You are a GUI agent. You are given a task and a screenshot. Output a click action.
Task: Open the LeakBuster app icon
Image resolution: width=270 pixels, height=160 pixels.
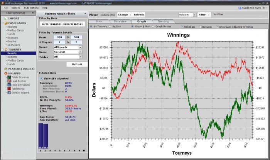pos(9,81)
